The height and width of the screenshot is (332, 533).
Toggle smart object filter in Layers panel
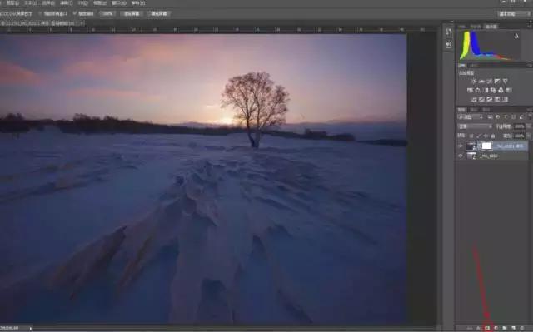tap(521, 117)
